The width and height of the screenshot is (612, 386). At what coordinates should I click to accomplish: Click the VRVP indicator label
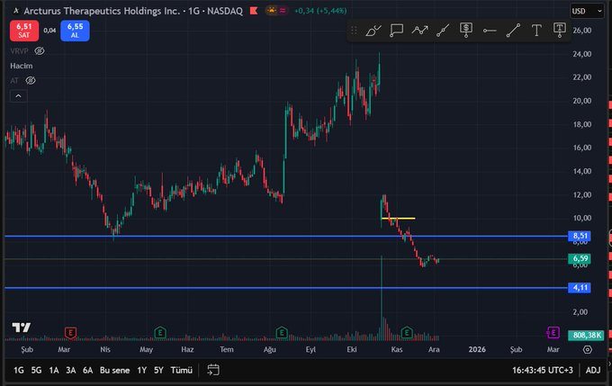pyautogui.click(x=19, y=50)
